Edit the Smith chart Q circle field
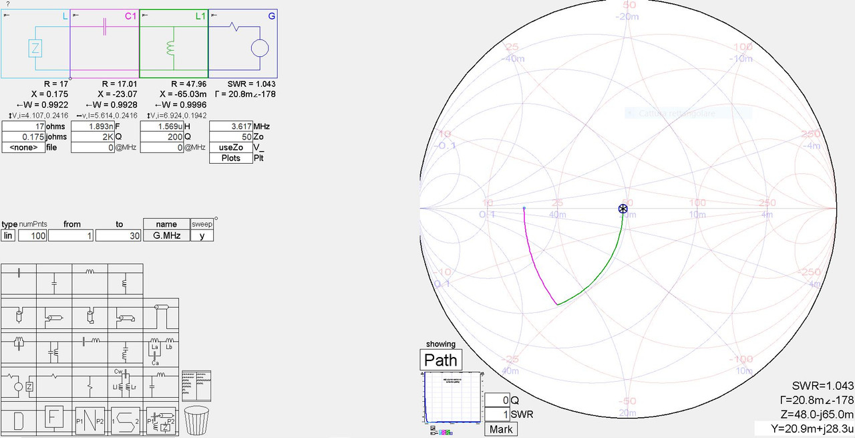Viewport: 855px width, 438px height. point(497,400)
